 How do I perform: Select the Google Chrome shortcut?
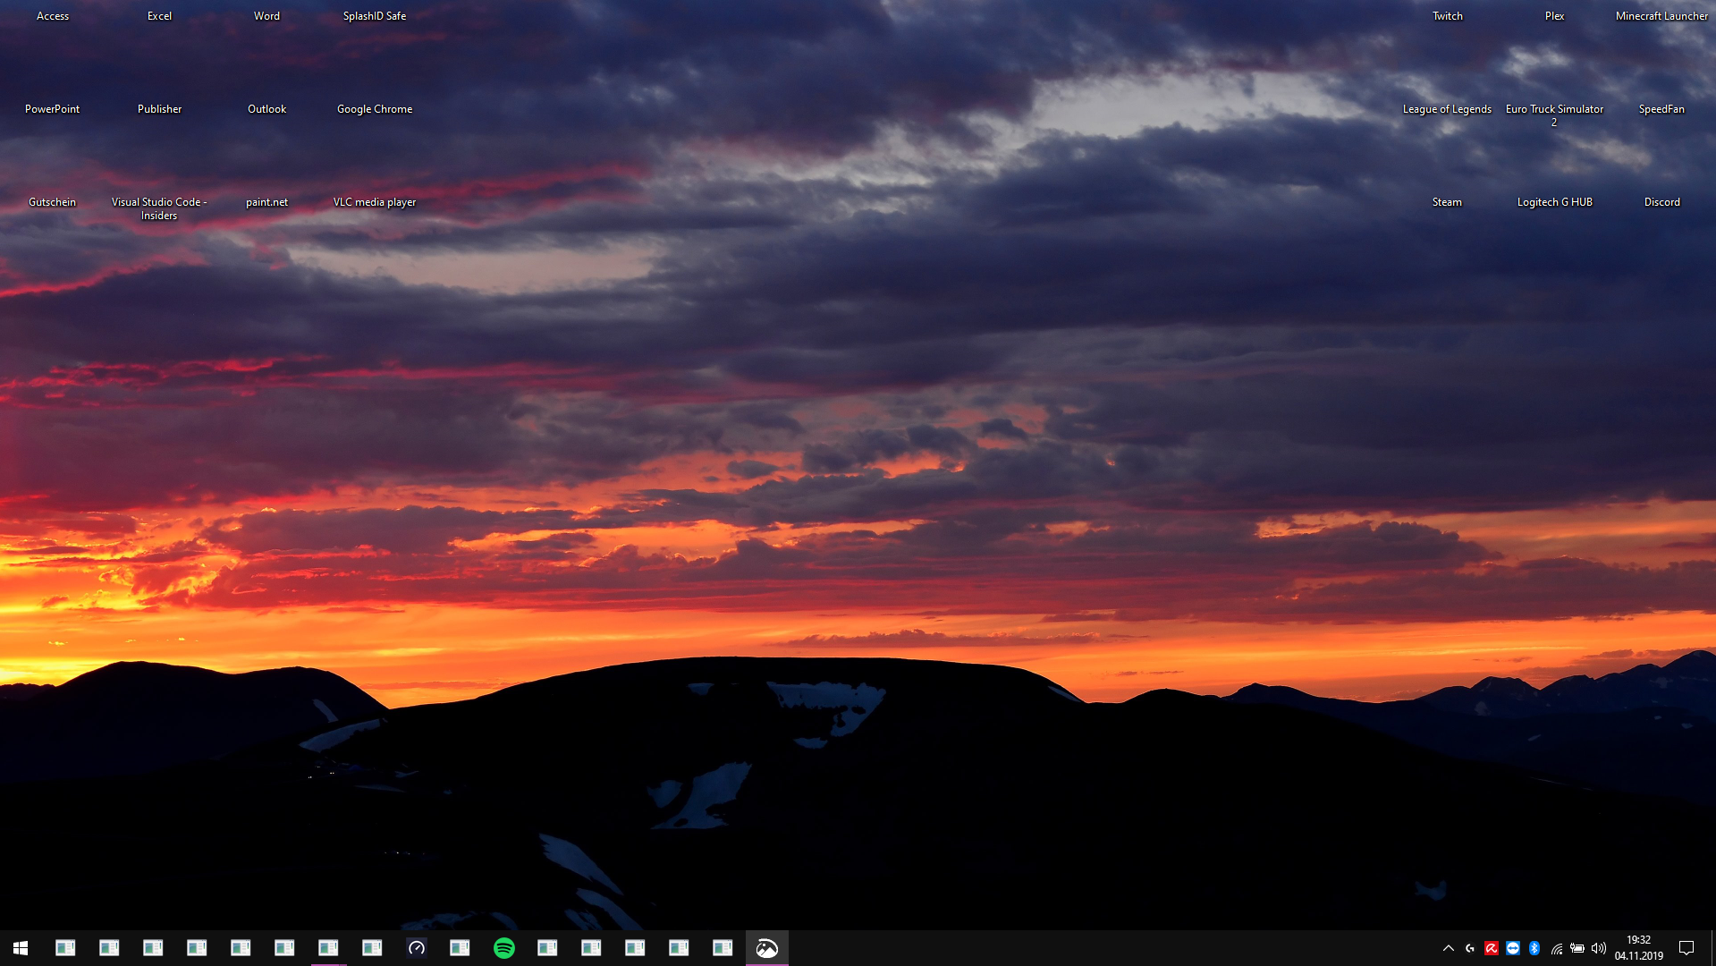(x=375, y=109)
